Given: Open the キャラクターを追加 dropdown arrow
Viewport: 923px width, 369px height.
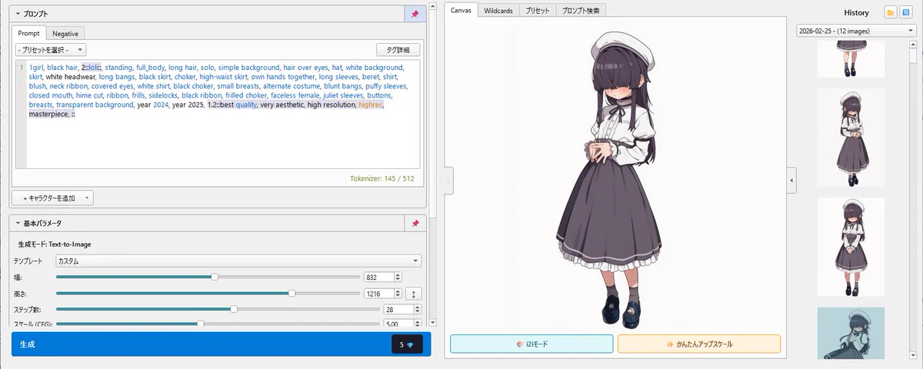Looking at the screenshot, I should (88, 198).
